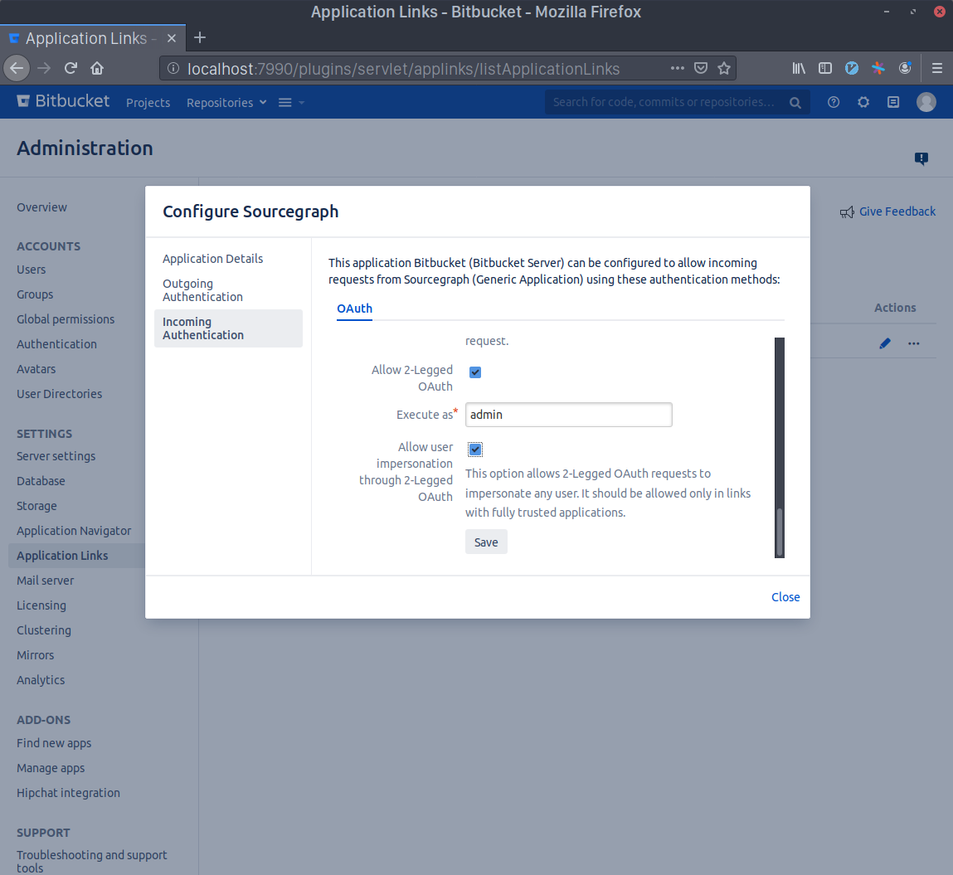The height and width of the screenshot is (875, 953).
Task: Open Authentication in the Accounts section
Action: pos(56,344)
